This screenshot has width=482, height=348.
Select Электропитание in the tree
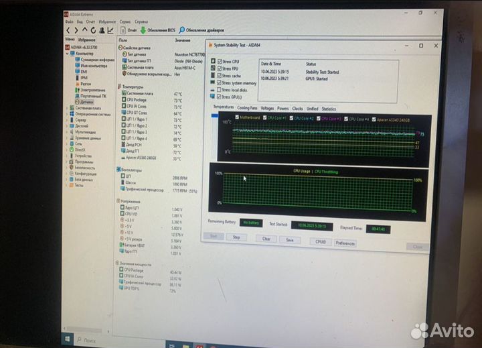[x=90, y=90]
